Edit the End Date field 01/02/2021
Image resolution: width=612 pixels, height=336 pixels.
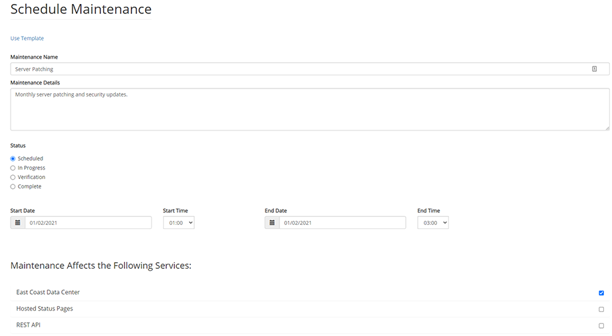tap(343, 223)
